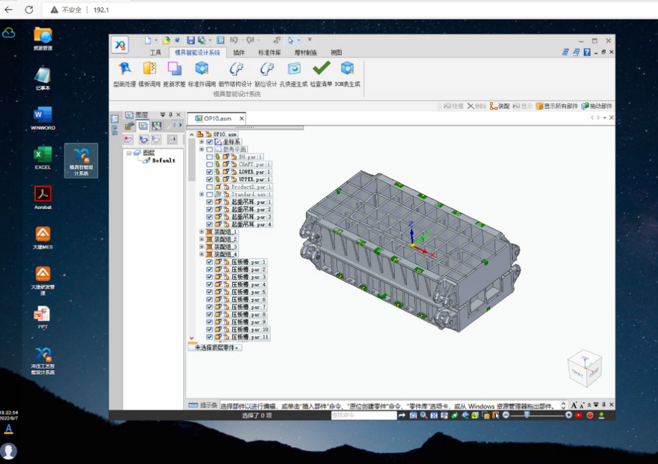The width and height of the screenshot is (658, 464).
Task: Click the zoom slider in status bar
Action: tap(537, 415)
